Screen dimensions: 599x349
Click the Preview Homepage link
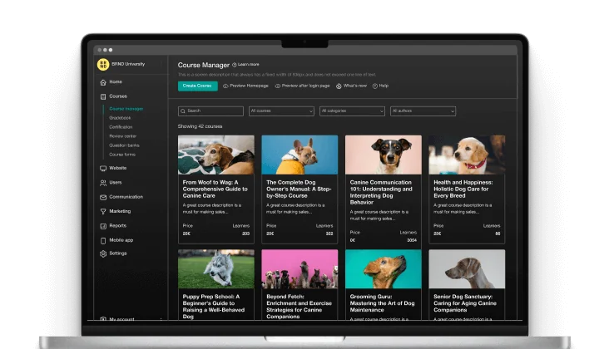pyautogui.click(x=245, y=86)
